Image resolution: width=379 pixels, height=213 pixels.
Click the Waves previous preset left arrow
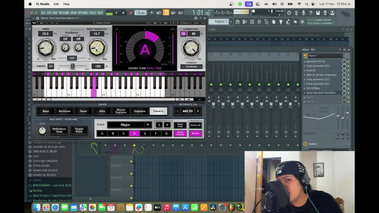(155, 23)
